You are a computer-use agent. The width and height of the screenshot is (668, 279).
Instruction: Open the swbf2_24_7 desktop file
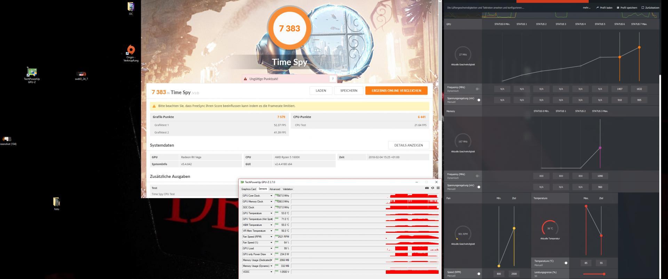(x=81, y=76)
